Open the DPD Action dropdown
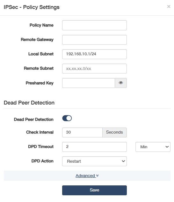 click(94, 161)
